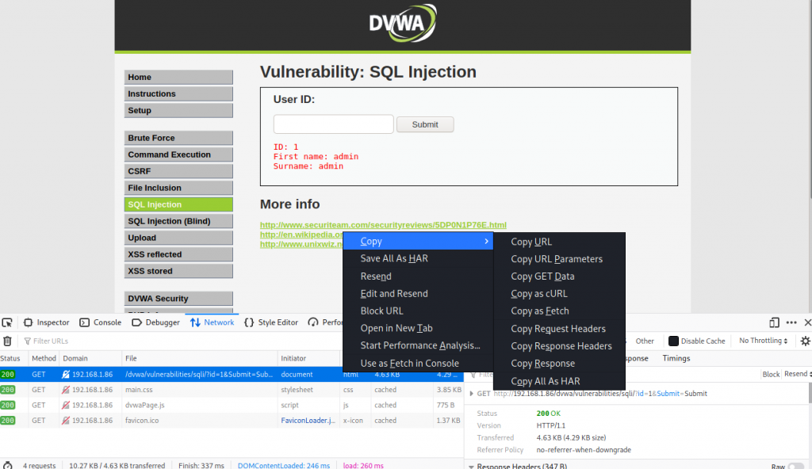
Task: Select Edit and Resend
Action: (x=418, y=293)
